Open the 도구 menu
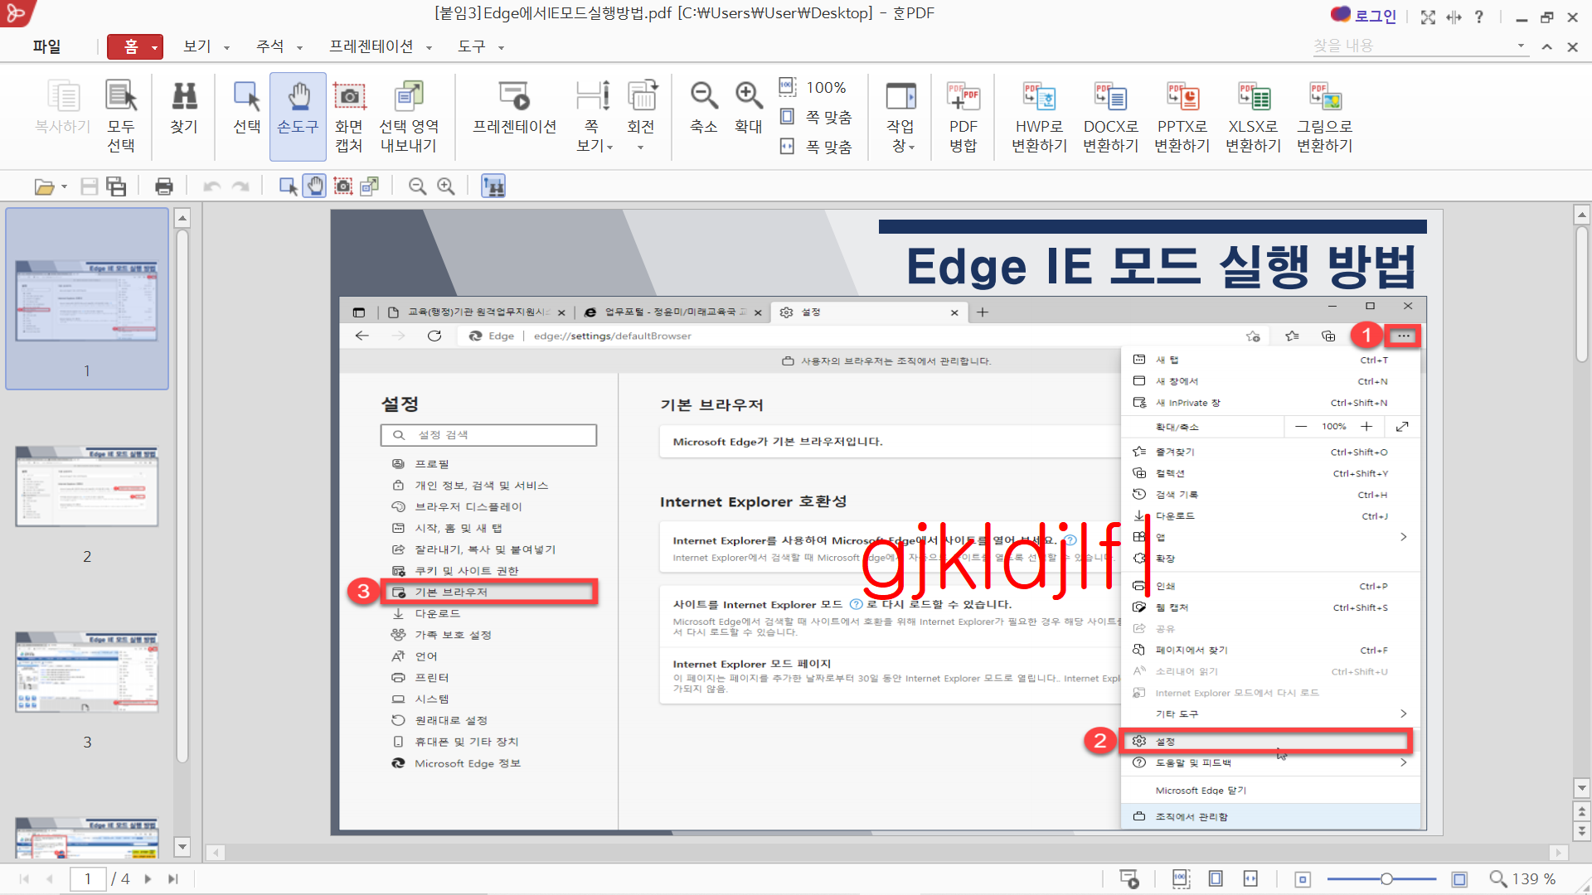This screenshot has height=895, width=1592. point(472,46)
